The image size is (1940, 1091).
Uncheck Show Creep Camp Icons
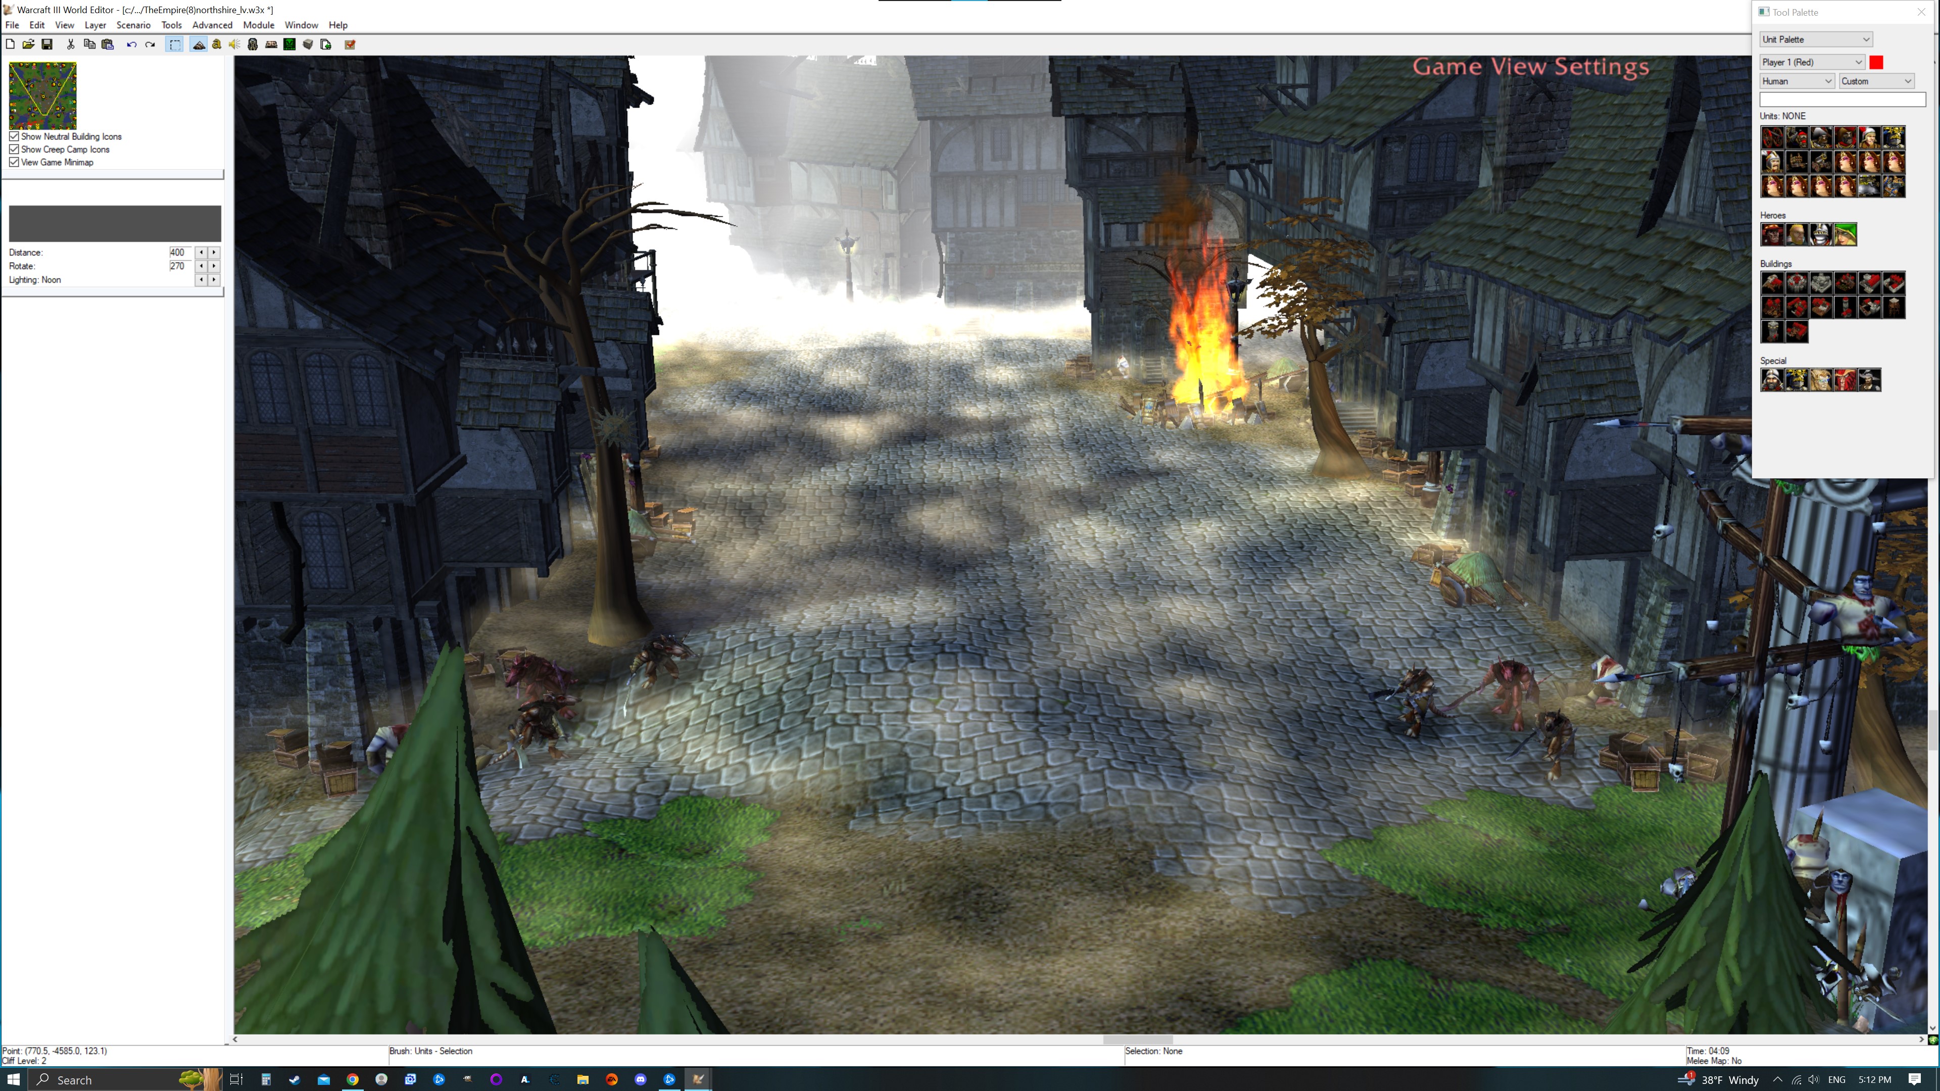tap(14, 149)
